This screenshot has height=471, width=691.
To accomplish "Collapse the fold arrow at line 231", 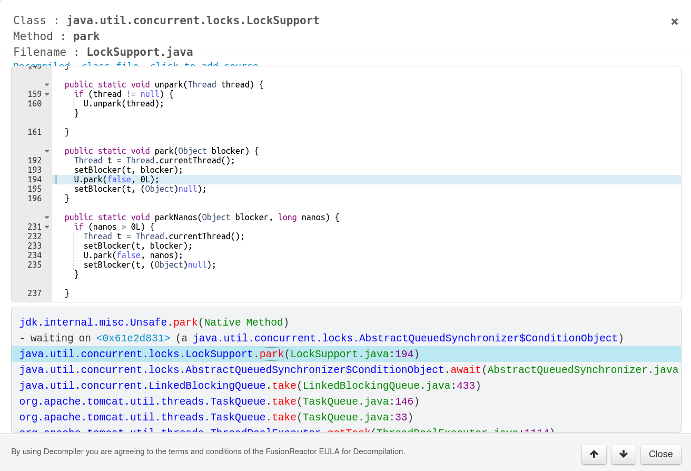I will [x=47, y=227].
